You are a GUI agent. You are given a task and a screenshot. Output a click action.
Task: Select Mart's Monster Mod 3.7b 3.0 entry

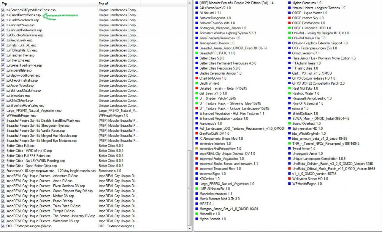219,199
